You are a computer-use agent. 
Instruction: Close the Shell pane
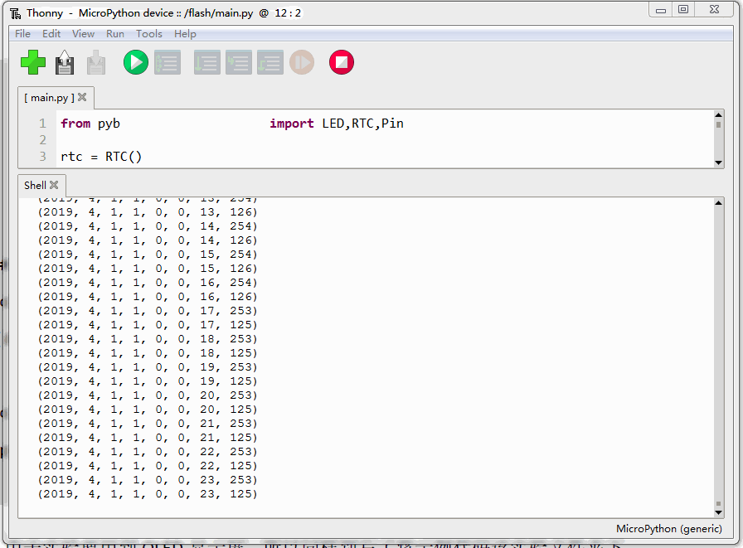pyautogui.click(x=54, y=185)
